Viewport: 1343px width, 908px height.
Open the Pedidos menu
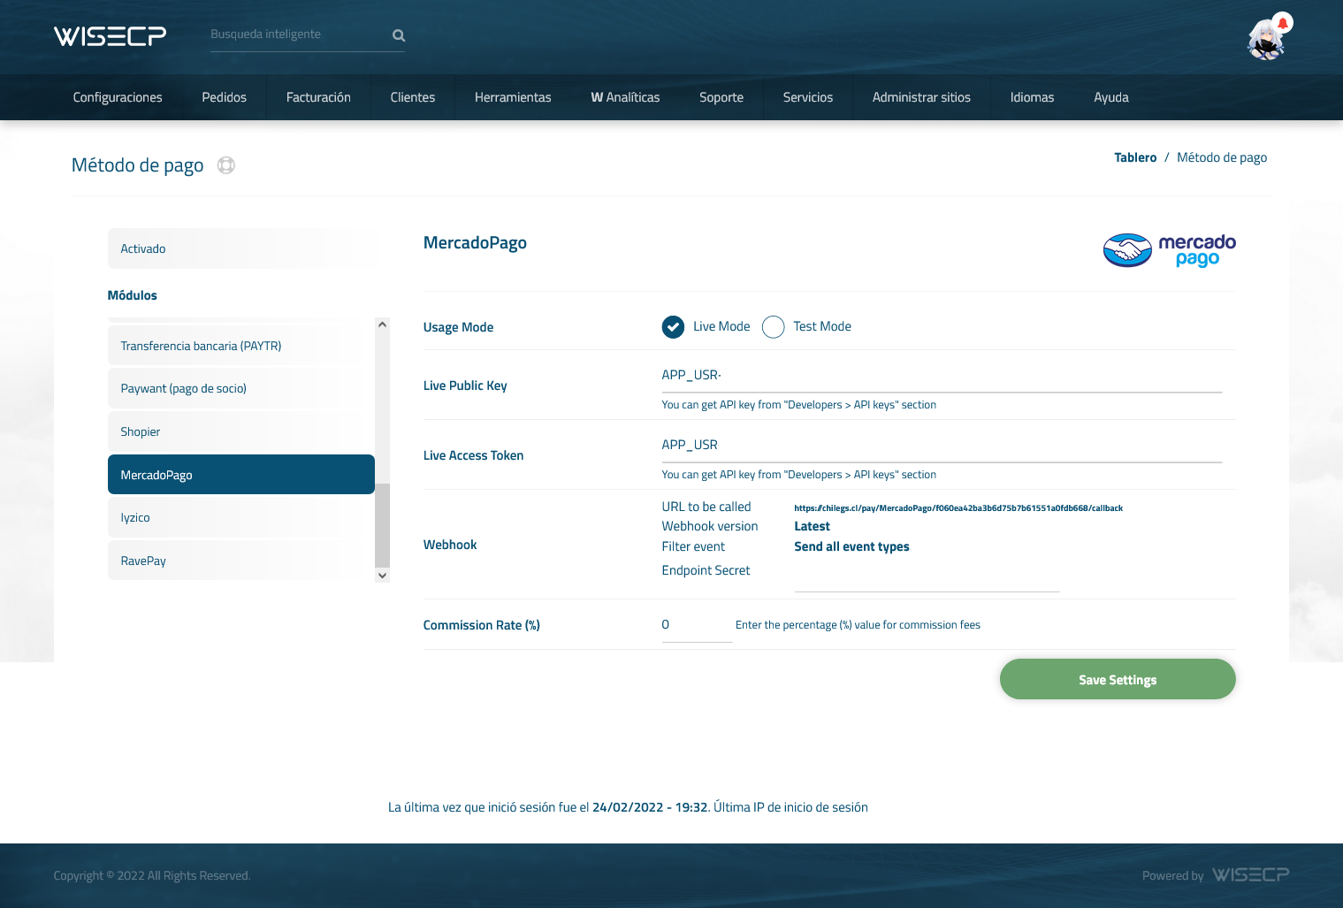[x=224, y=97]
